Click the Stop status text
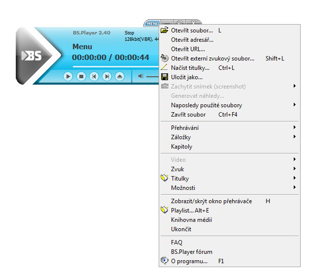 (x=129, y=33)
